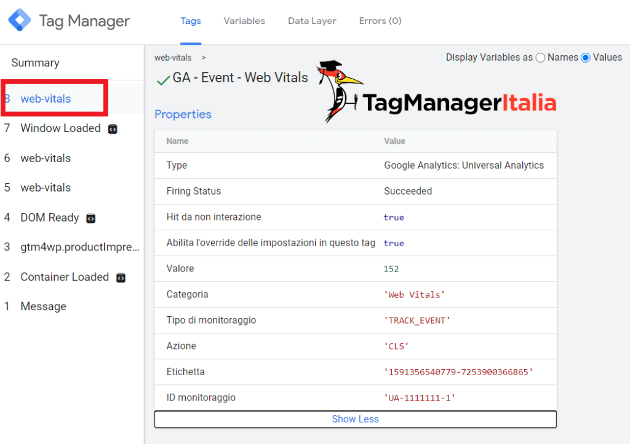
Task: Click the Tag Manager title text
Action: [x=84, y=21]
